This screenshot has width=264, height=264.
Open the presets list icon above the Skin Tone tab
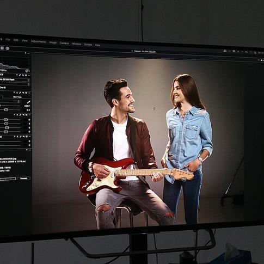(26, 93)
